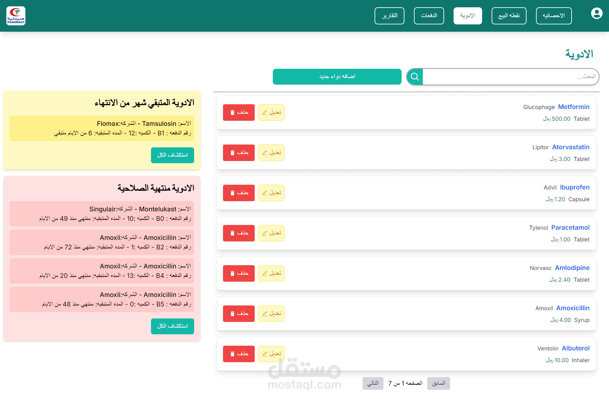
Task: Select expired Amoxicillin batch B5 entry
Action: click(x=102, y=299)
